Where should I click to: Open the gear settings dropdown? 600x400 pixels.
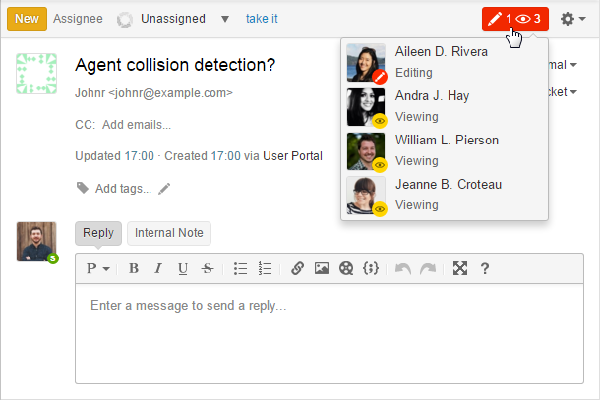(x=571, y=19)
